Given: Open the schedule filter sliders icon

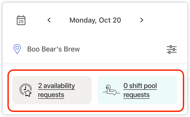Looking at the screenshot, I should pos(172,49).
